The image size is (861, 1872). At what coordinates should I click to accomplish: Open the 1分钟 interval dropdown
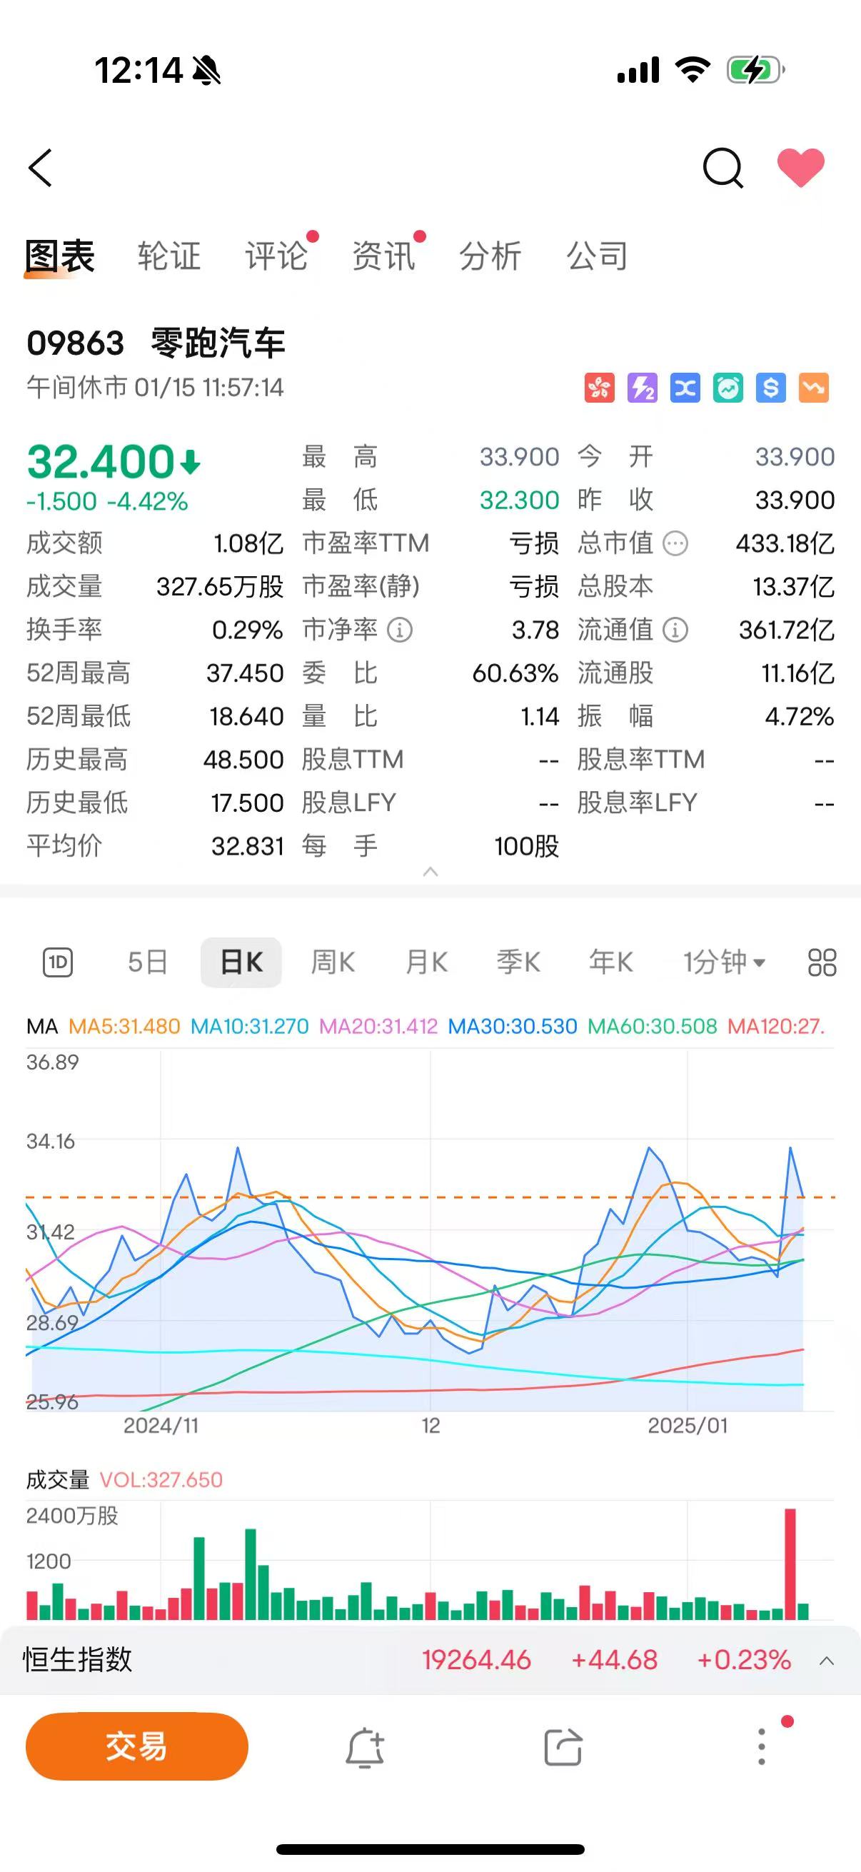(x=724, y=963)
